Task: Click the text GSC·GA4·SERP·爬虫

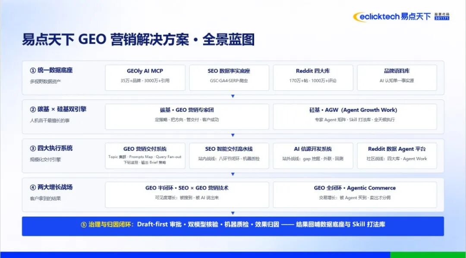Action: [x=229, y=81]
